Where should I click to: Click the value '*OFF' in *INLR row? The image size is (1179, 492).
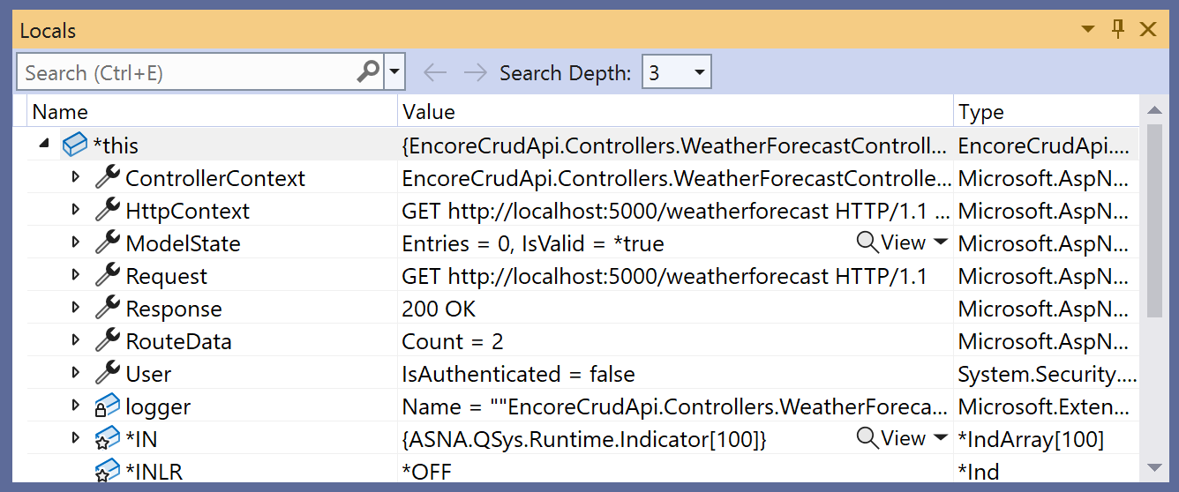coord(427,472)
